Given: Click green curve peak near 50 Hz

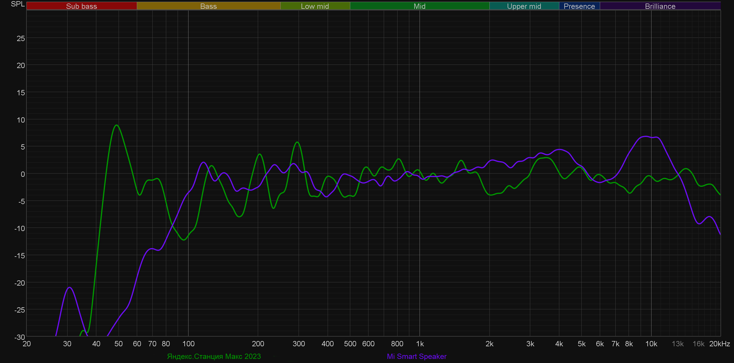Looking at the screenshot, I should (x=117, y=125).
